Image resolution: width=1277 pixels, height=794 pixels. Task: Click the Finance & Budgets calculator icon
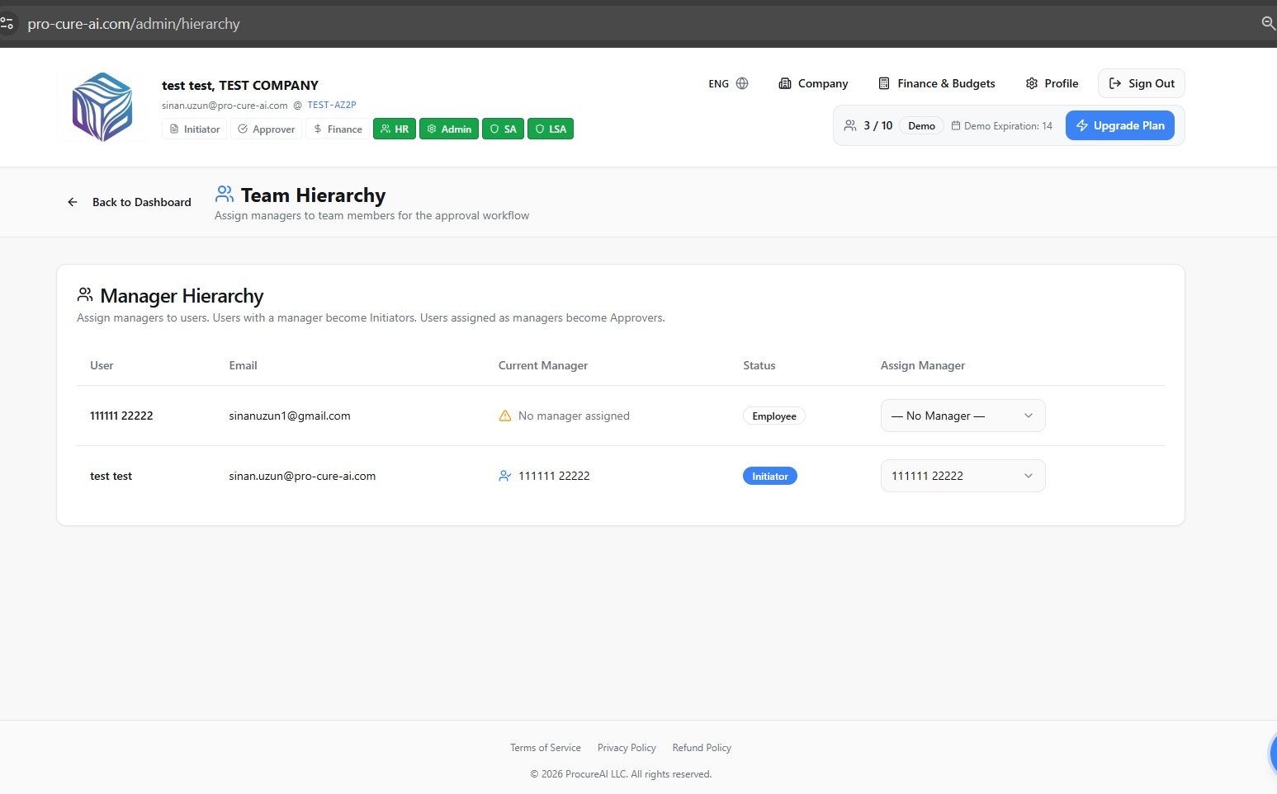pyautogui.click(x=884, y=83)
